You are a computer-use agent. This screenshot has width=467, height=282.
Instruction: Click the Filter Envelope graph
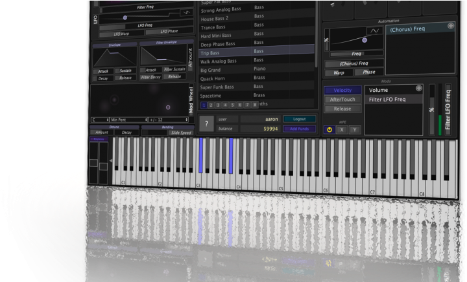click(163, 55)
